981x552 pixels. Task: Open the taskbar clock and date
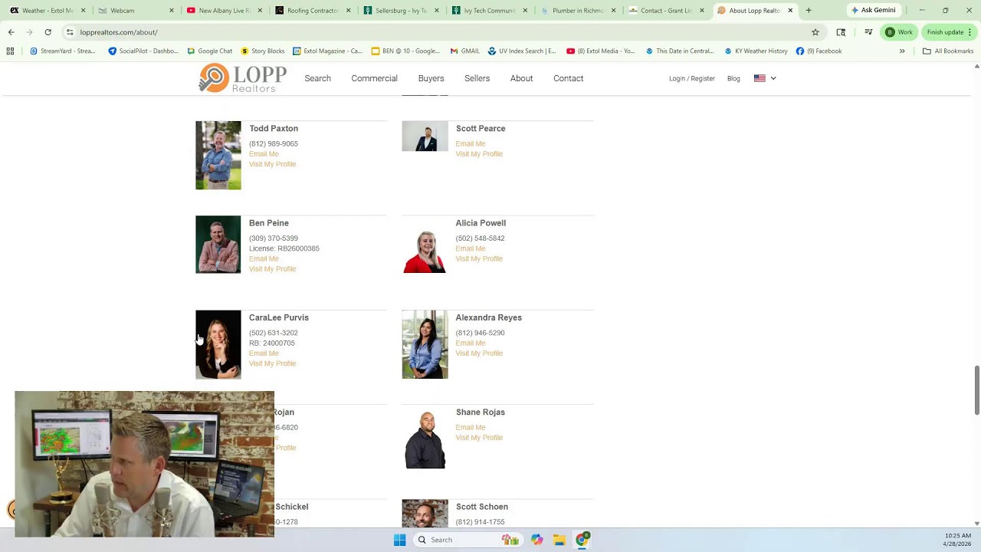pyautogui.click(x=957, y=540)
